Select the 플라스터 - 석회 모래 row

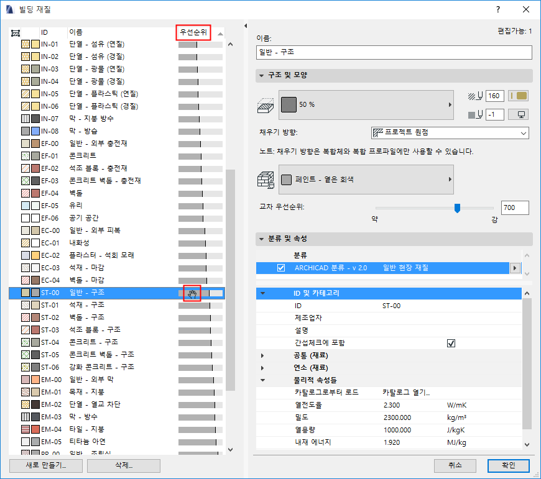coord(117,255)
